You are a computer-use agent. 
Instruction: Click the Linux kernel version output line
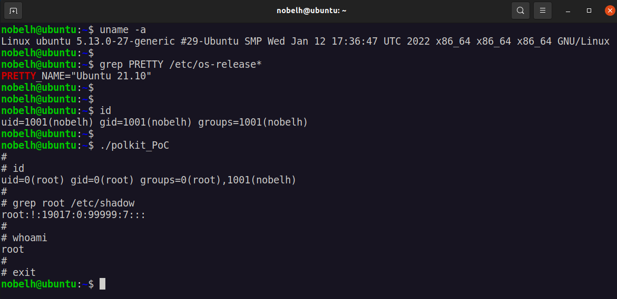[x=305, y=41]
